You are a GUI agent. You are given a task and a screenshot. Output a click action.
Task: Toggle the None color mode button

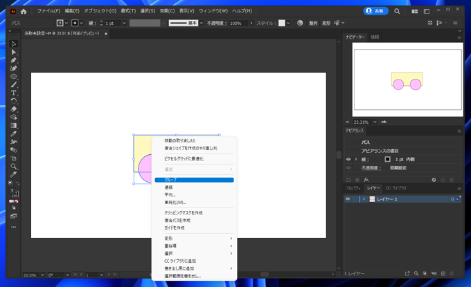[x=17, y=201]
